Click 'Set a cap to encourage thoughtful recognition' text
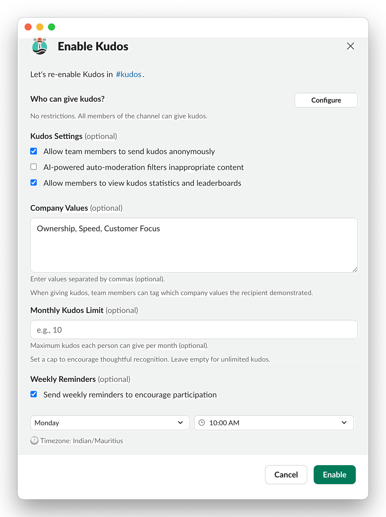This screenshot has width=386, height=517. click(x=150, y=359)
